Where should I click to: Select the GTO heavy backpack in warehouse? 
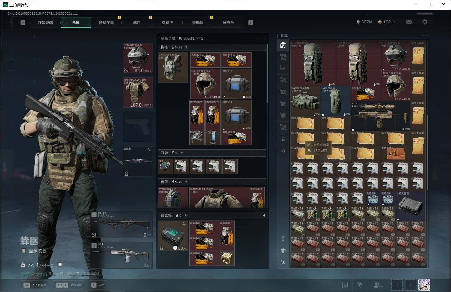click(313, 64)
